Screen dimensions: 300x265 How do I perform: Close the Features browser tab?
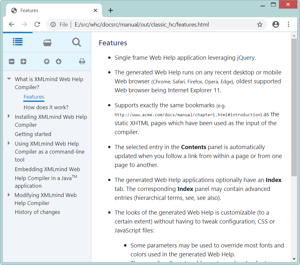pos(95,10)
